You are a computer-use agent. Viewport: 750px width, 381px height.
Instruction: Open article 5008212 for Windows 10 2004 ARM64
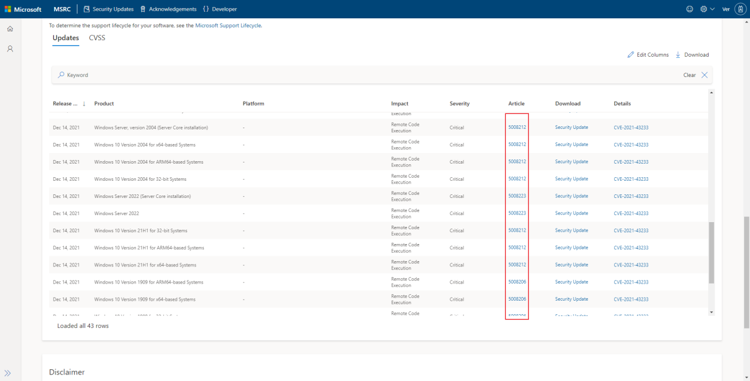point(517,161)
